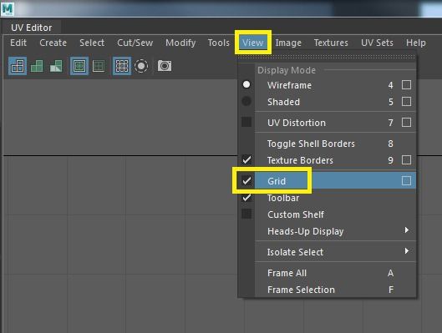442x333 pixels.
Task: Select Shaded display mode
Action: pyautogui.click(x=327, y=102)
